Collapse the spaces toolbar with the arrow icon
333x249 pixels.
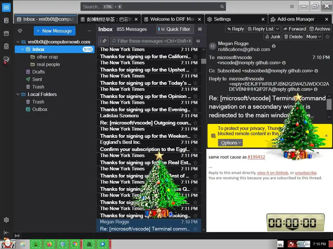pos(6,233)
